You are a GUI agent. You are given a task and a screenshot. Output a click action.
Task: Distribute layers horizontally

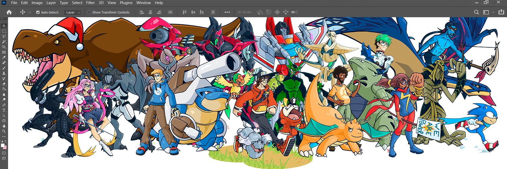(213, 12)
